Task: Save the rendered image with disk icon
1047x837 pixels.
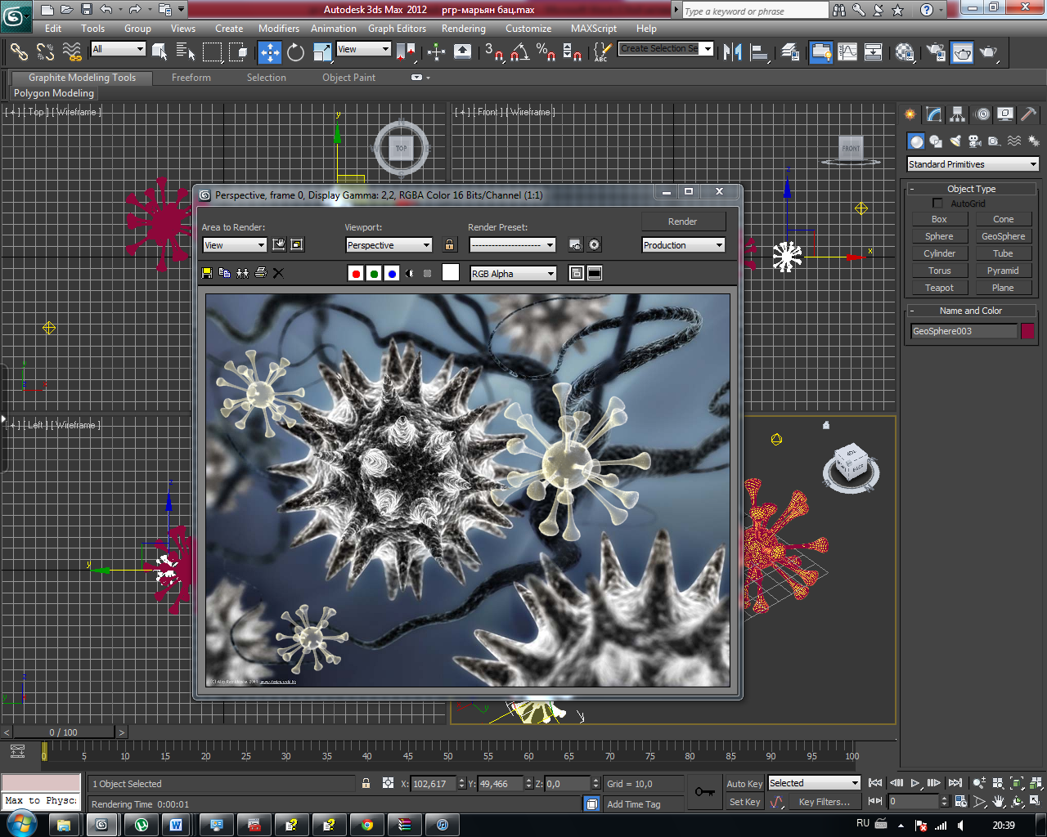Action: click(x=207, y=273)
